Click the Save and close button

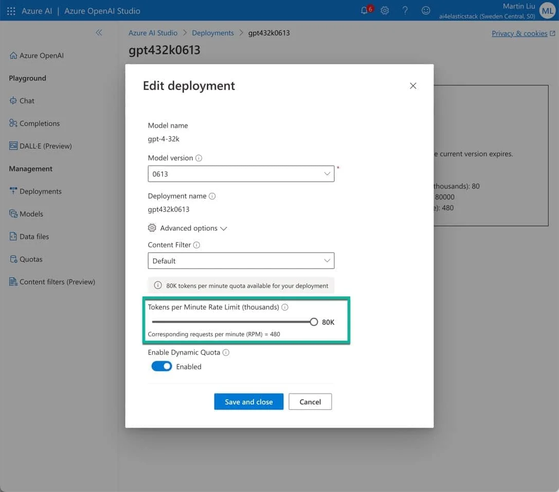pos(248,402)
